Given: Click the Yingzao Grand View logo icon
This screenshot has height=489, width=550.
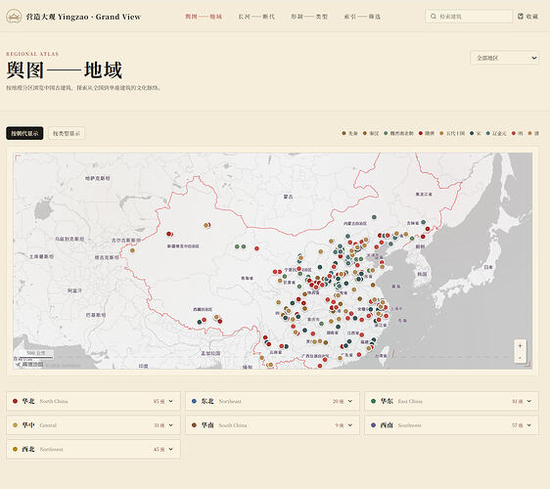Looking at the screenshot, I should [x=14, y=17].
